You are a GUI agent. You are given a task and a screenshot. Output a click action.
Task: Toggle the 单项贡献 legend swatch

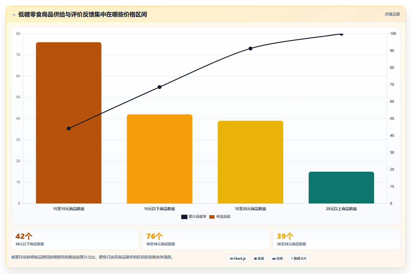(212, 217)
